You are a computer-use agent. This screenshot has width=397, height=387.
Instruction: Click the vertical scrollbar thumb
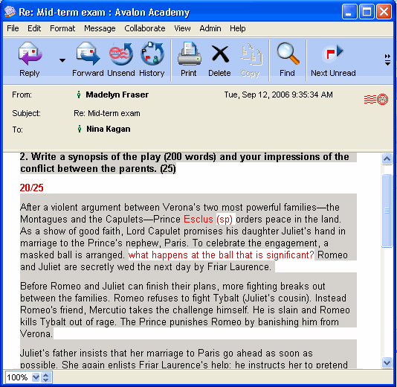[x=387, y=211]
